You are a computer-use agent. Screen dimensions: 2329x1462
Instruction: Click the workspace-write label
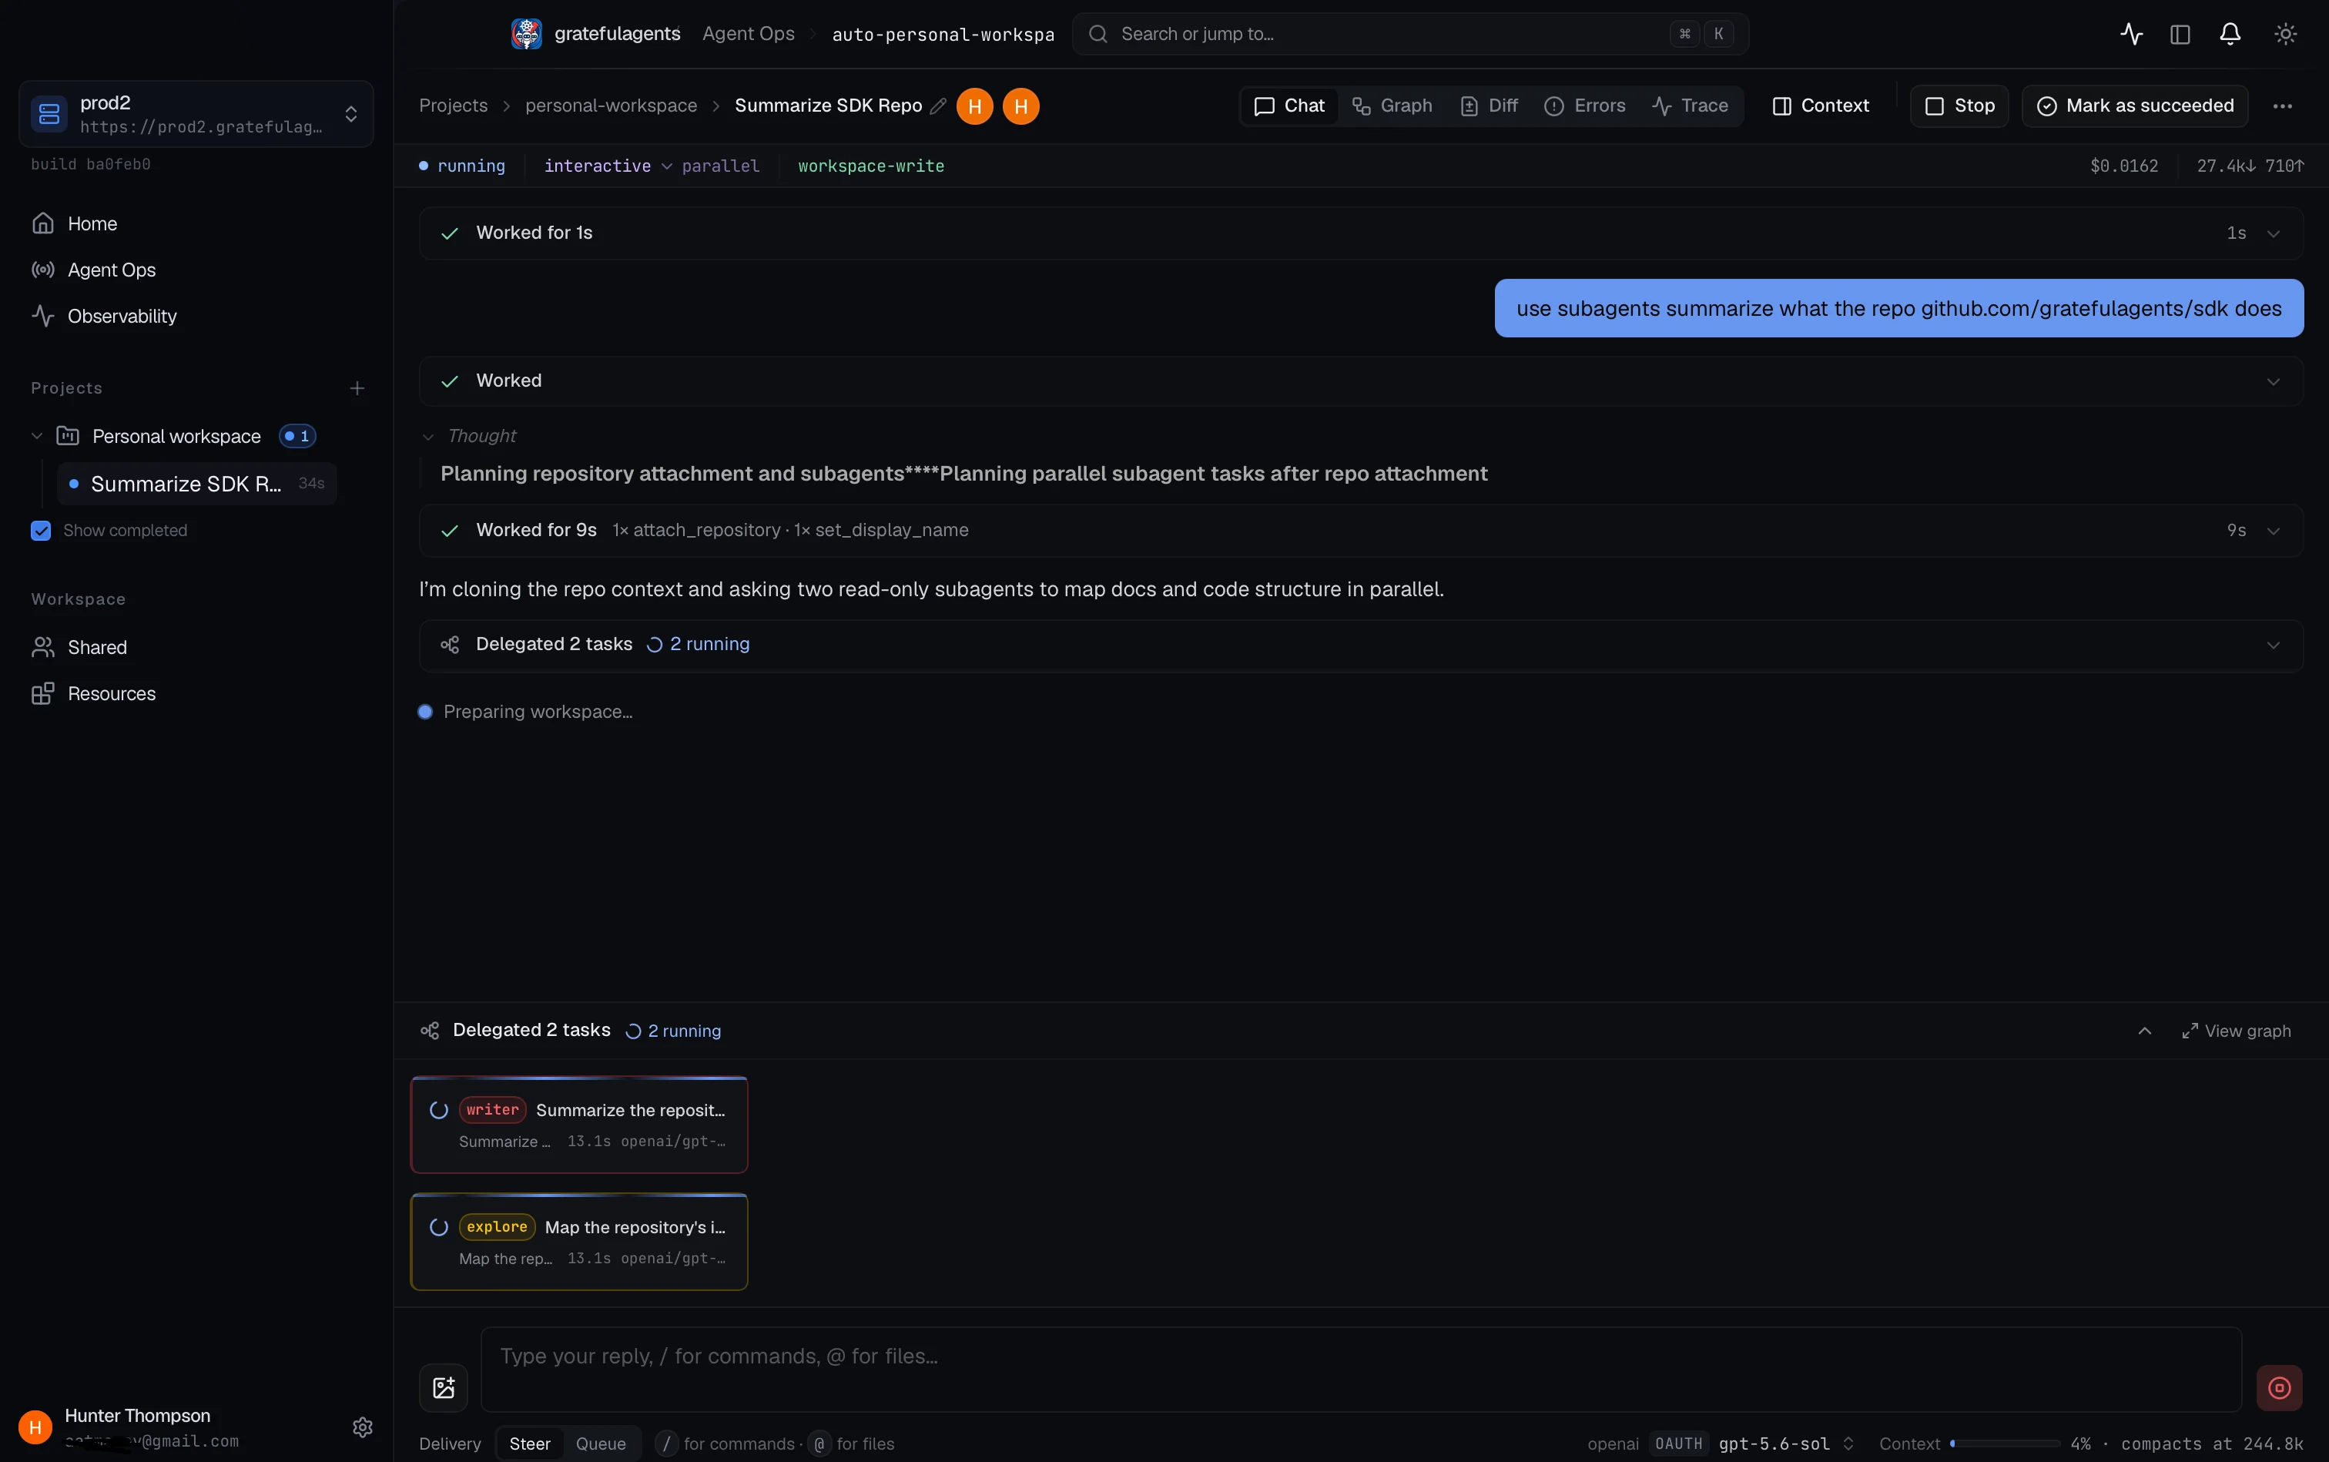point(871,166)
